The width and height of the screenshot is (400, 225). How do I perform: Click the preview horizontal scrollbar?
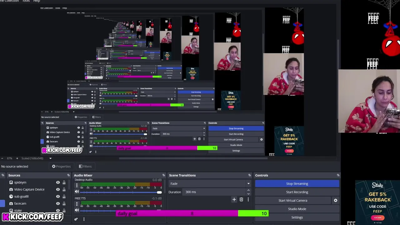click(x=193, y=158)
